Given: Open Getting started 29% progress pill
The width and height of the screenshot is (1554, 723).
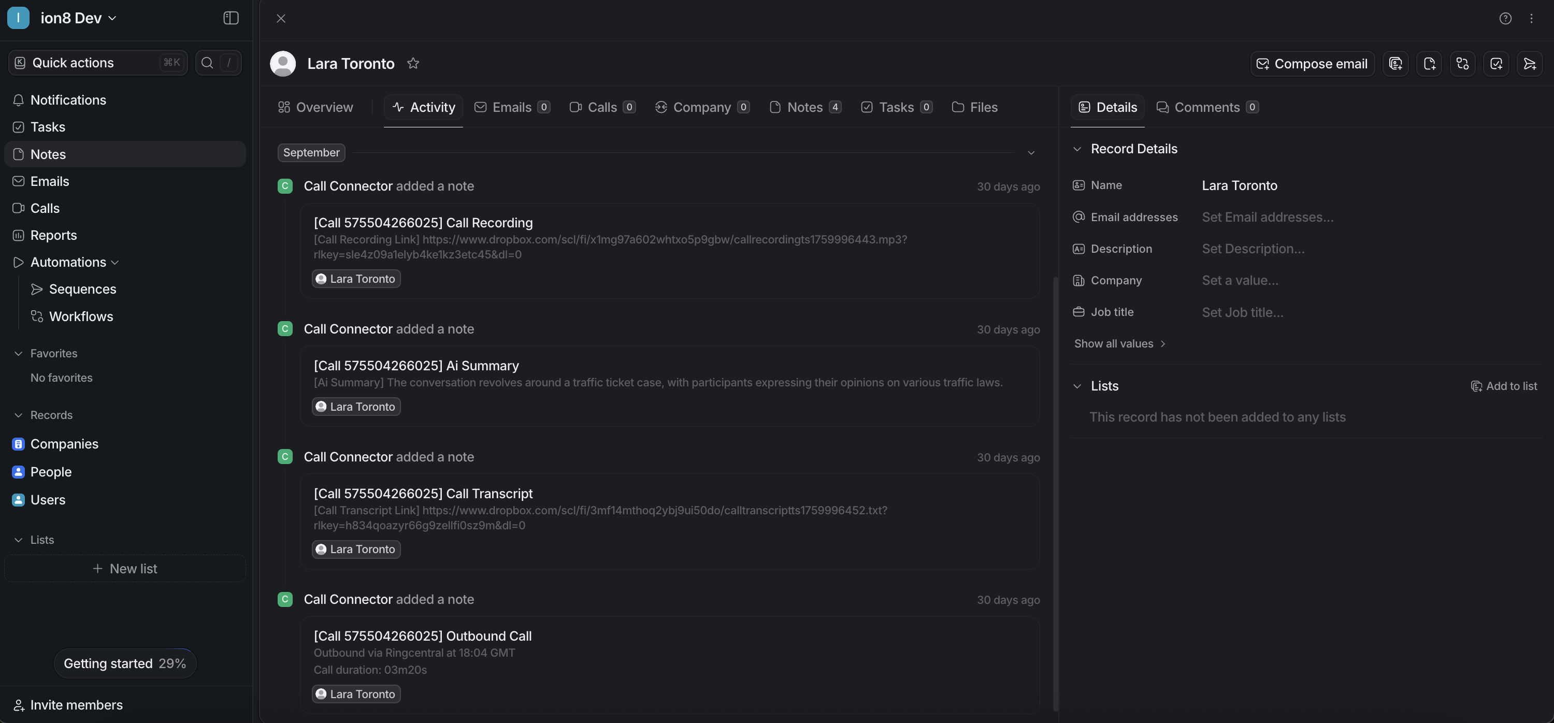Looking at the screenshot, I should click(x=125, y=663).
